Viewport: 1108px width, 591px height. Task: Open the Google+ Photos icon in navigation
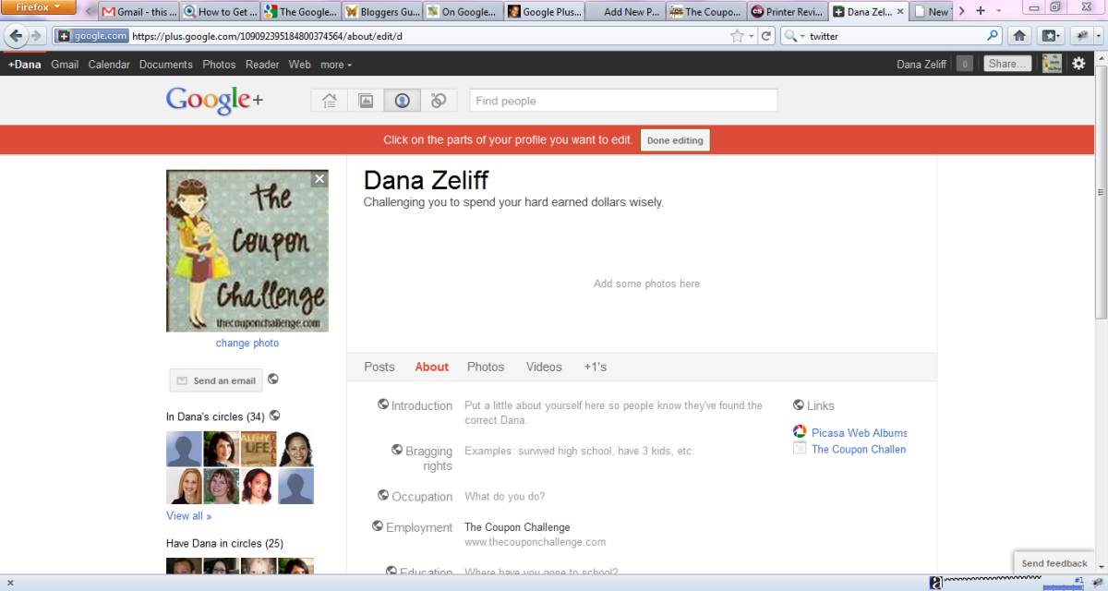[366, 101]
